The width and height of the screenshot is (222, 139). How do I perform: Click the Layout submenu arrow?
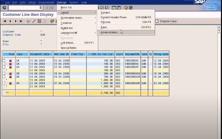95,13
